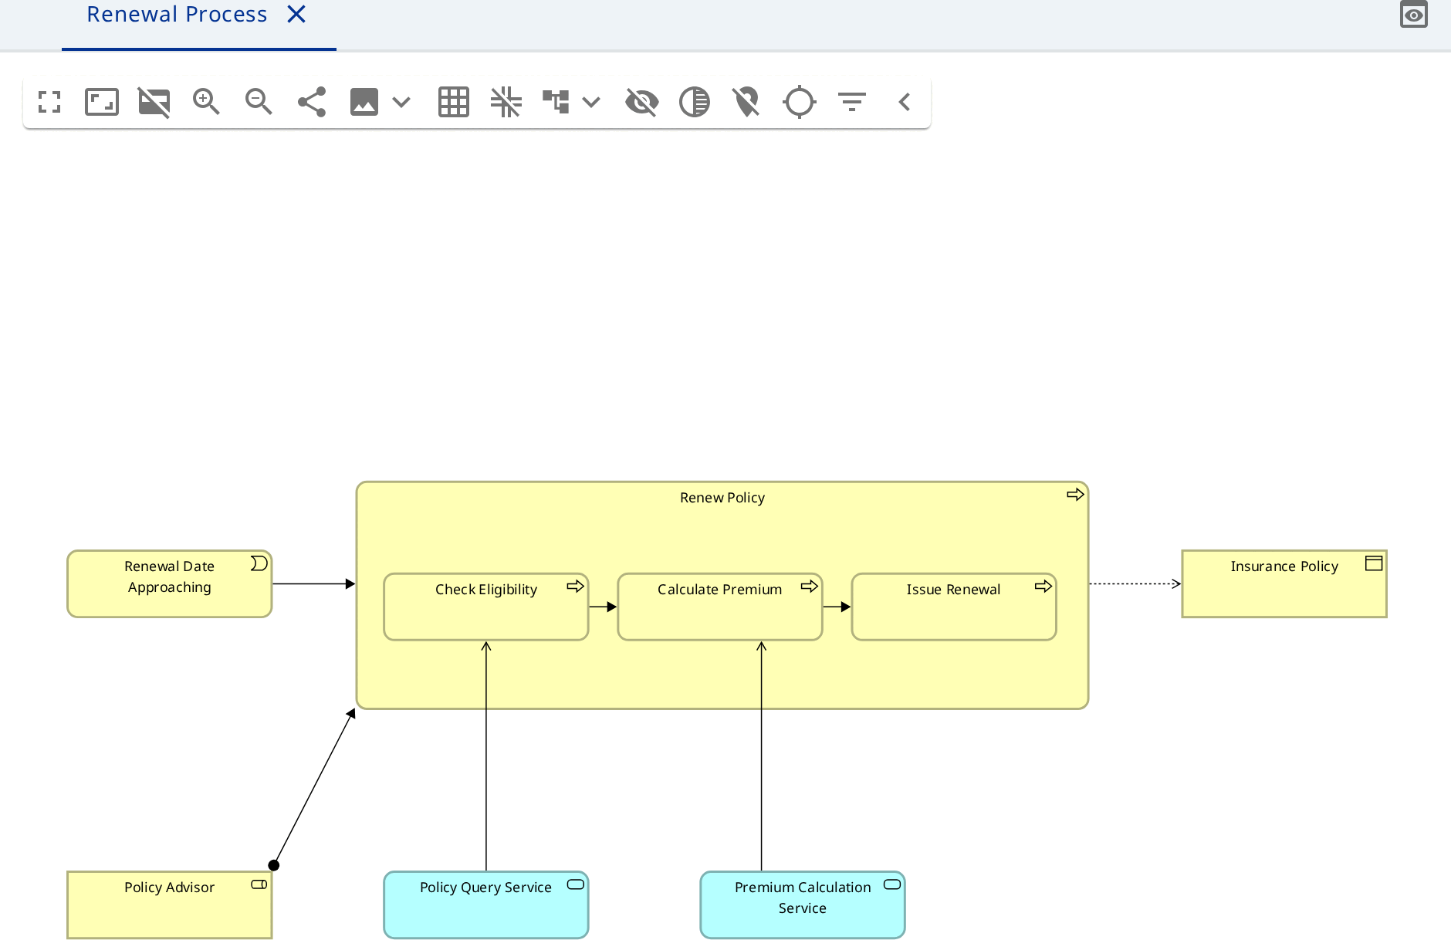
Task: Click the service icon on Premium Calculation Service
Action: pos(892,884)
